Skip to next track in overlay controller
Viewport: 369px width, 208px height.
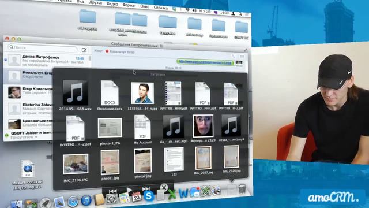[x=146, y=189]
